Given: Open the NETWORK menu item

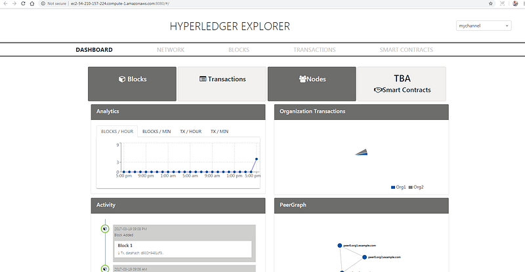Looking at the screenshot, I should click(171, 50).
